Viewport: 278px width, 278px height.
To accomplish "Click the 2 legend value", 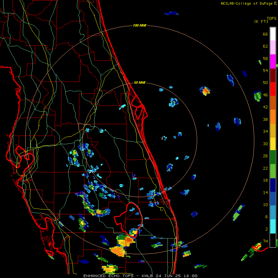I will (x=267, y=229).
